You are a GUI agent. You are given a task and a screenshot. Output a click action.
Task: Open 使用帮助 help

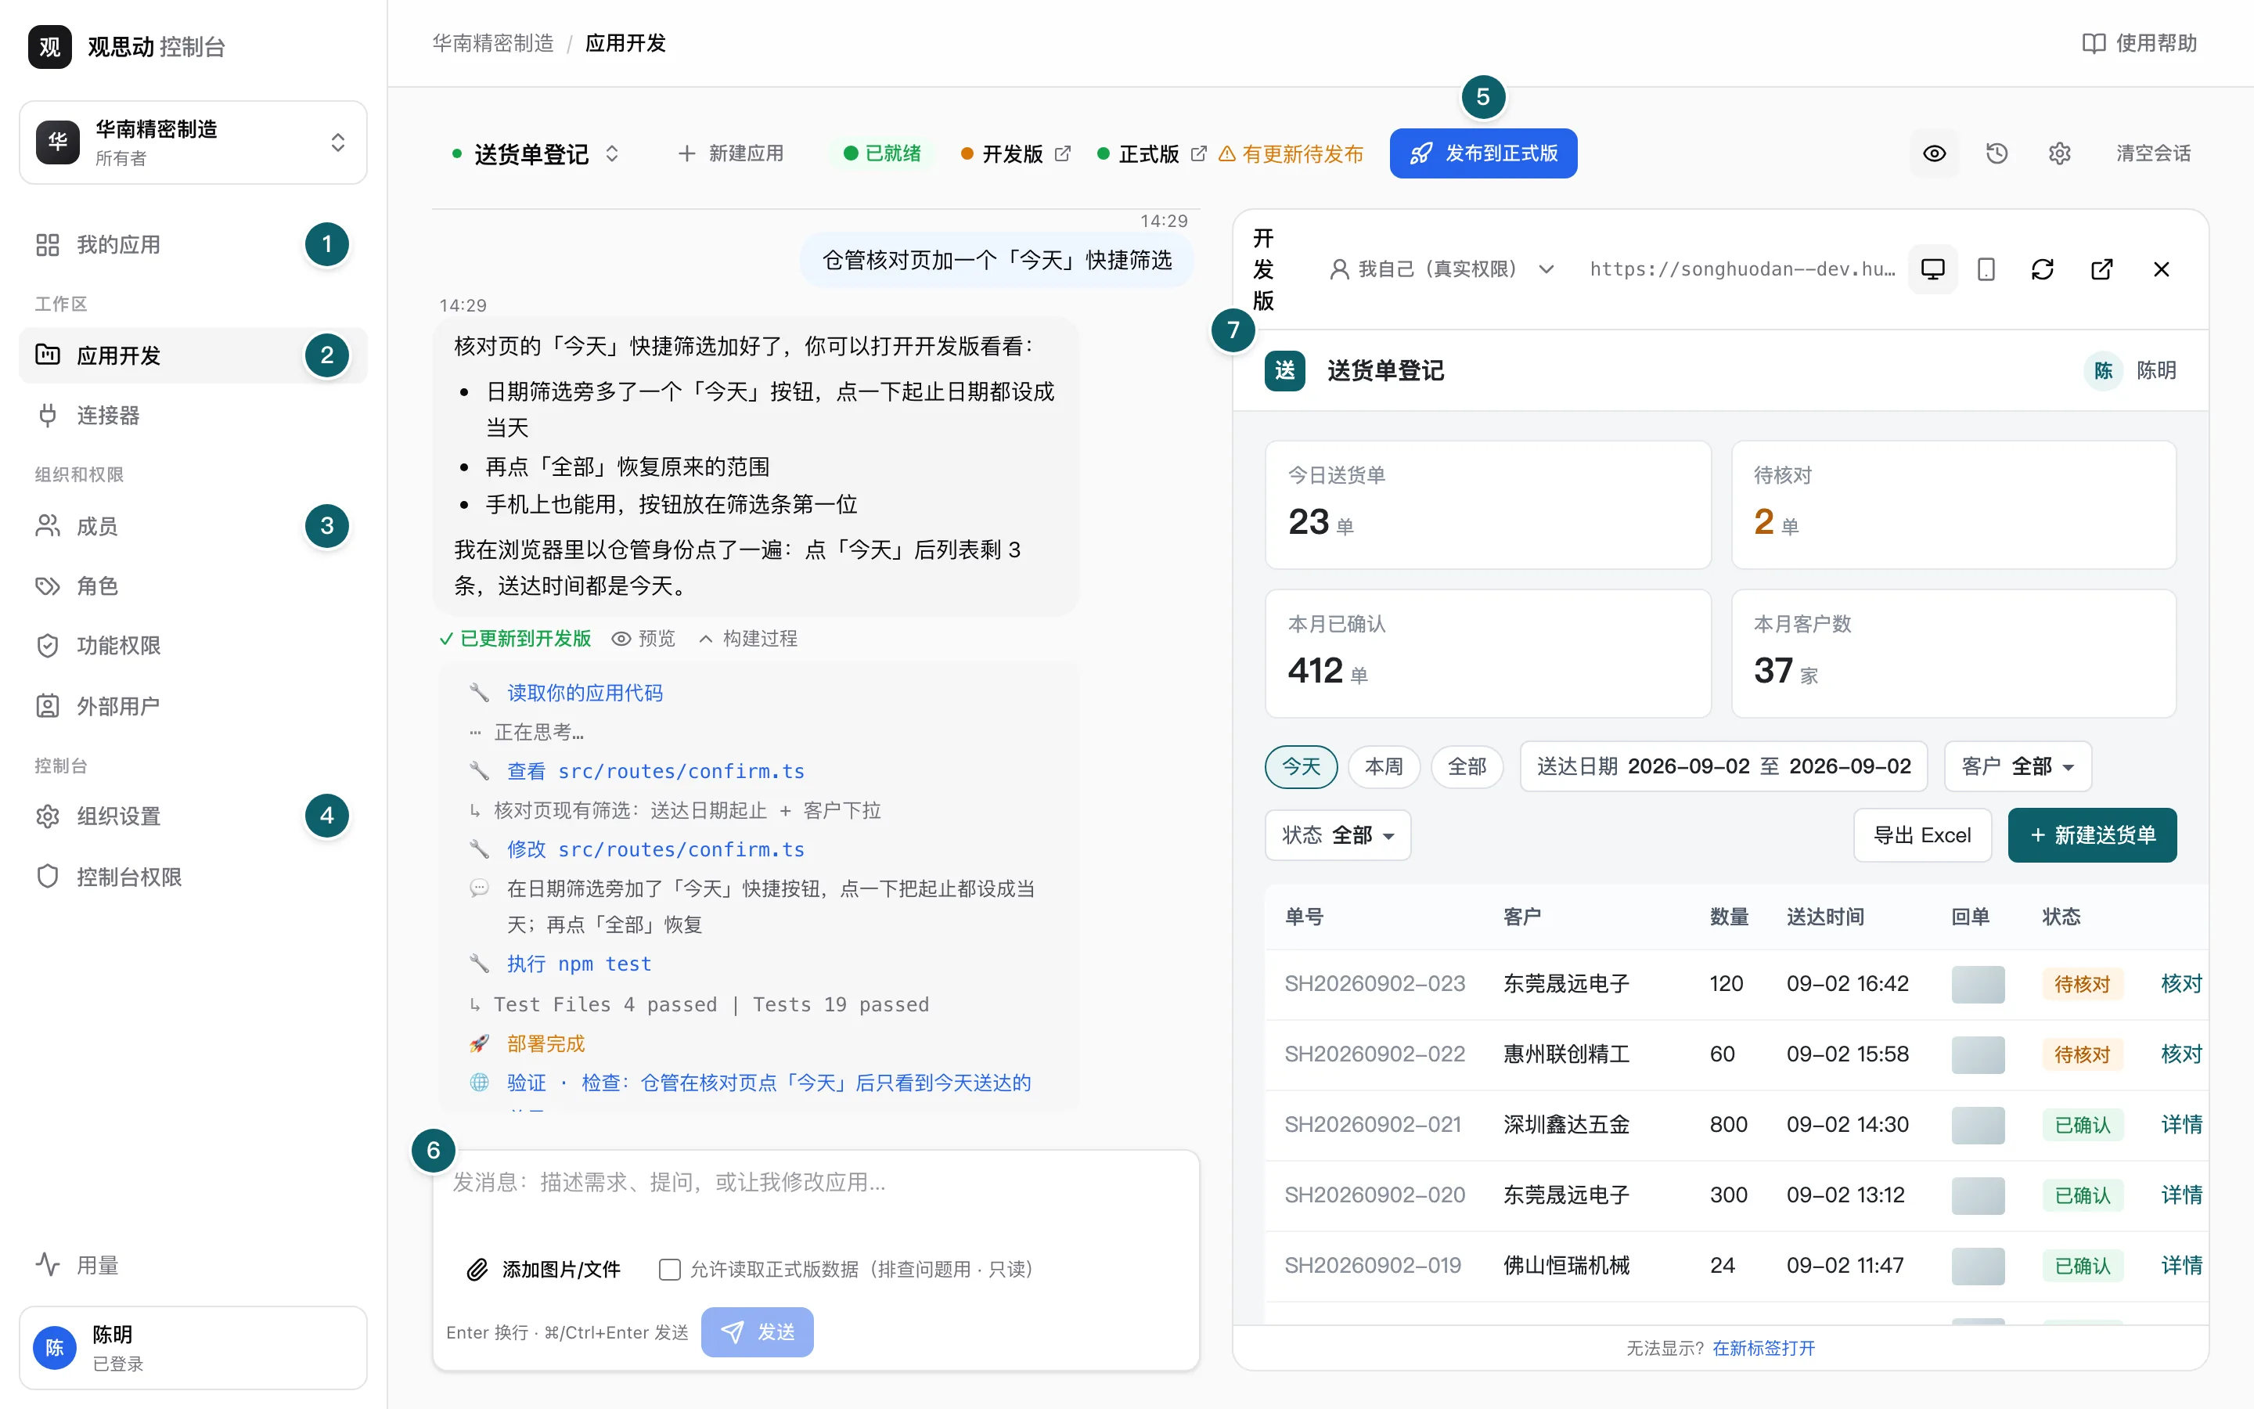point(2140,43)
